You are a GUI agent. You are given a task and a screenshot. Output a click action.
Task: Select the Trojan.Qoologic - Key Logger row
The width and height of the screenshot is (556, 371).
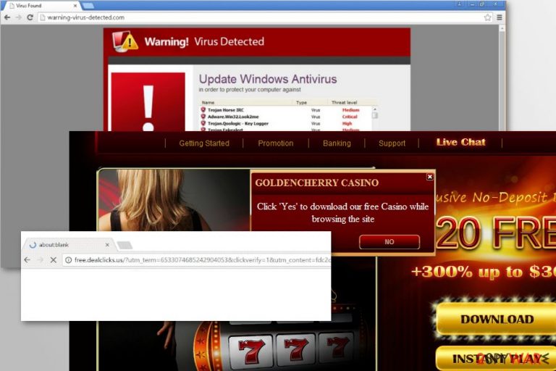(285, 124)
